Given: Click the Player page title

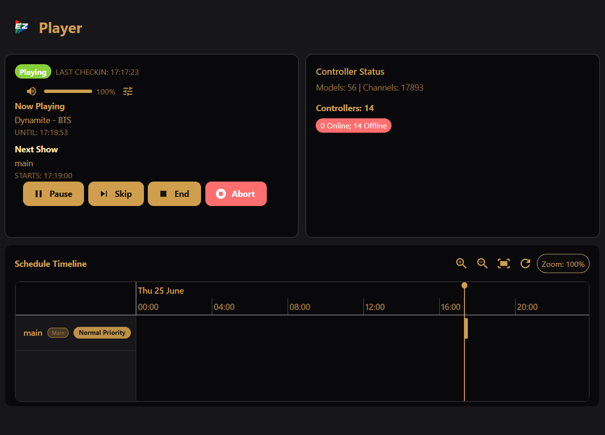Looking at the screenshot, I should point(60,28).
